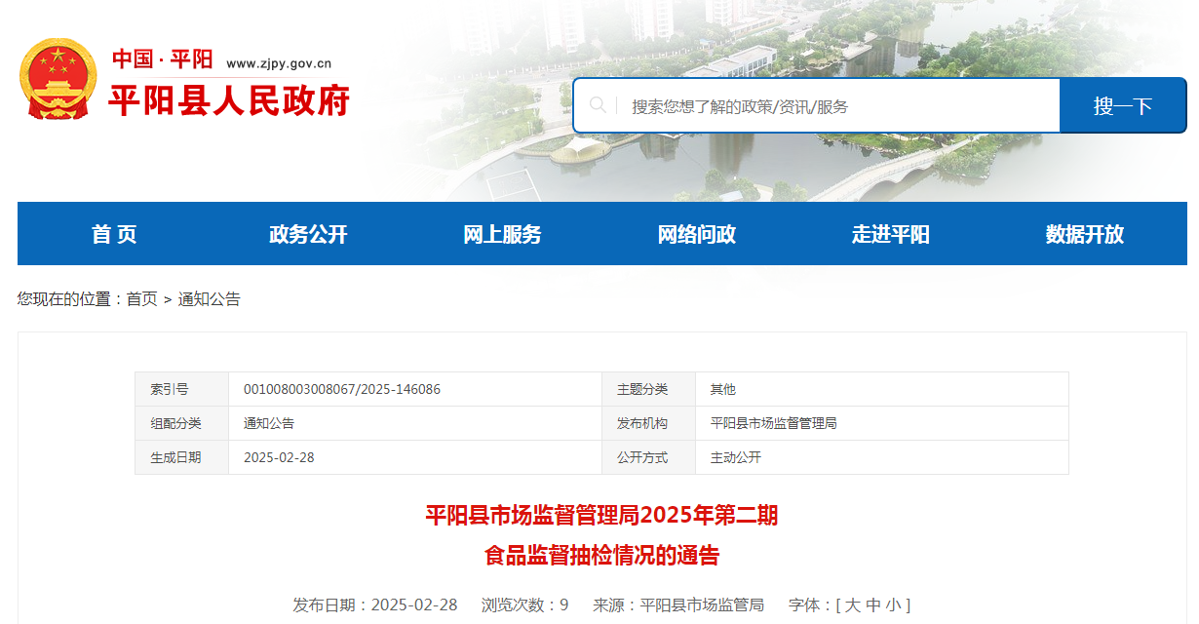Image resolution: width=1199 pixels, height=624 pixels.
Task: Open 通知公告 breadcrumb link
Action: (x=209, y=299)
